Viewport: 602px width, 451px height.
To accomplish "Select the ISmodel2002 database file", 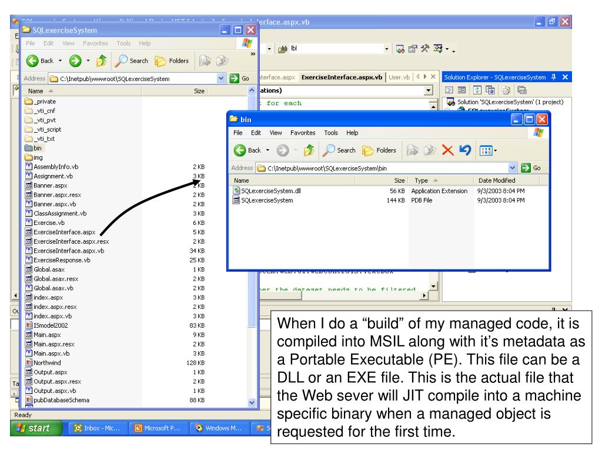I will [x=46, y=325].
